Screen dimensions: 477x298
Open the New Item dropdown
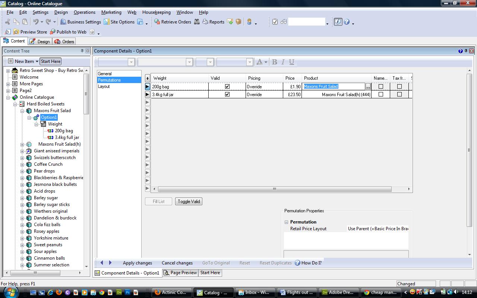tap(36, 61)
